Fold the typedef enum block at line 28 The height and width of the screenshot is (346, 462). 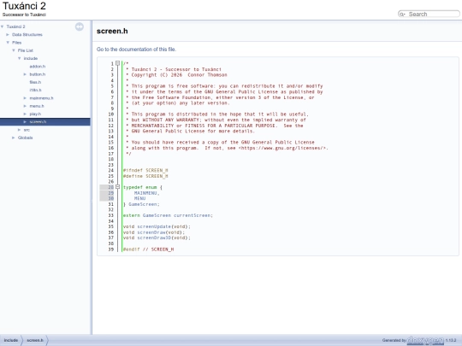tap(117, 187)
